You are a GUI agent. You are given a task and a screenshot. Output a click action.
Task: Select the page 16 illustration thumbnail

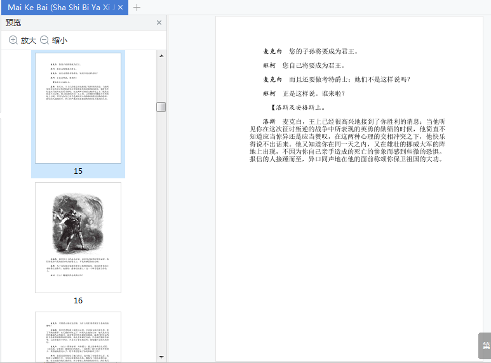tap(78, 237)
